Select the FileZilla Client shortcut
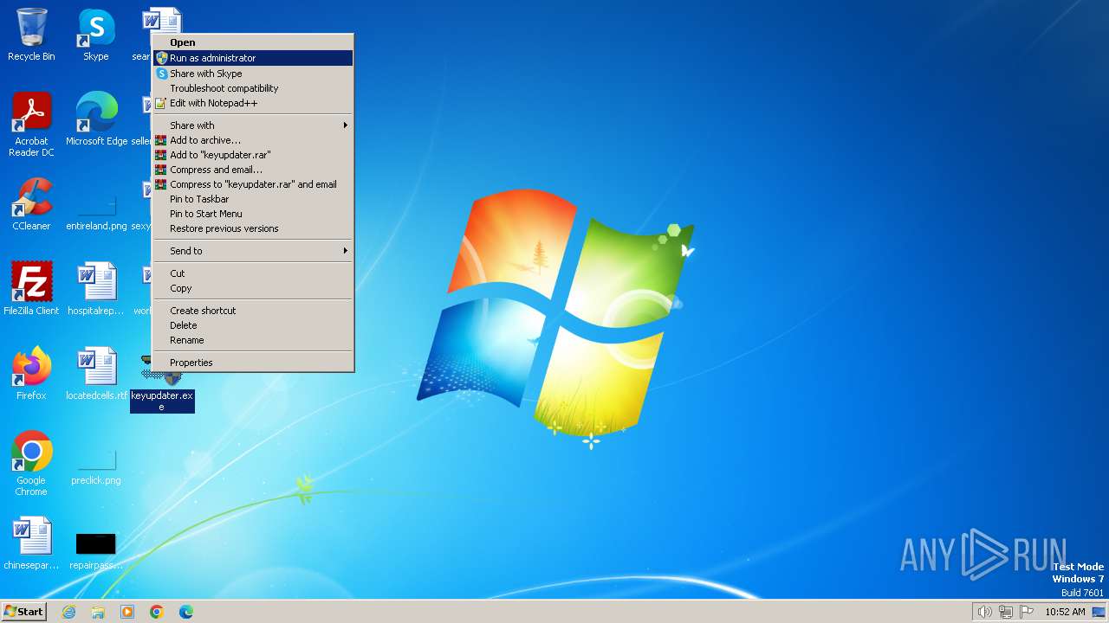This screenshot has width=1109, height=623. 31,289
